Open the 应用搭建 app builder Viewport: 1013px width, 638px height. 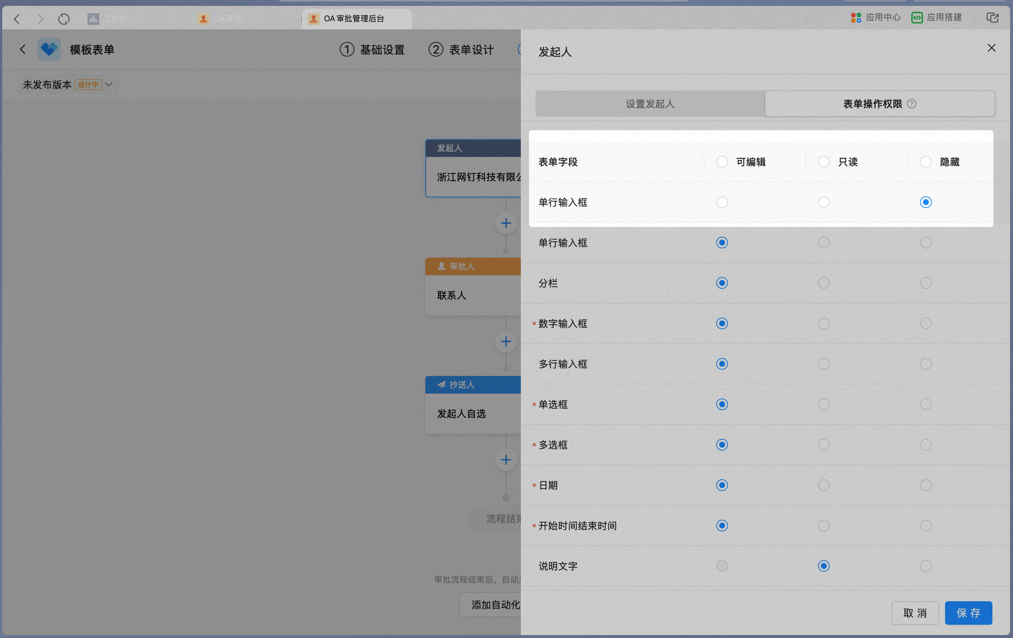click(x=937, y=18)
